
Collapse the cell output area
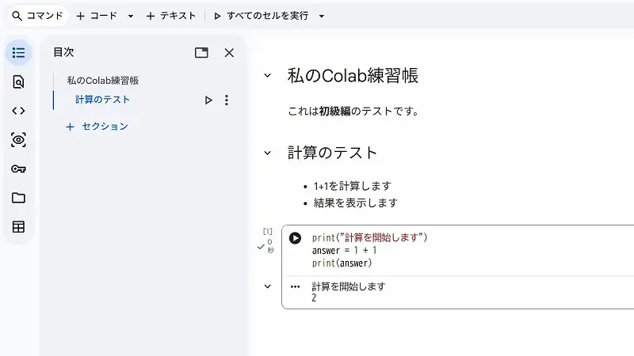tap(267, 286)
